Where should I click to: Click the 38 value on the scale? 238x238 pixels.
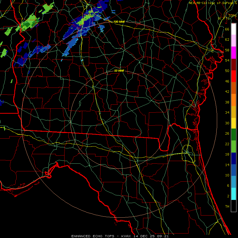[x=227, y=102]
